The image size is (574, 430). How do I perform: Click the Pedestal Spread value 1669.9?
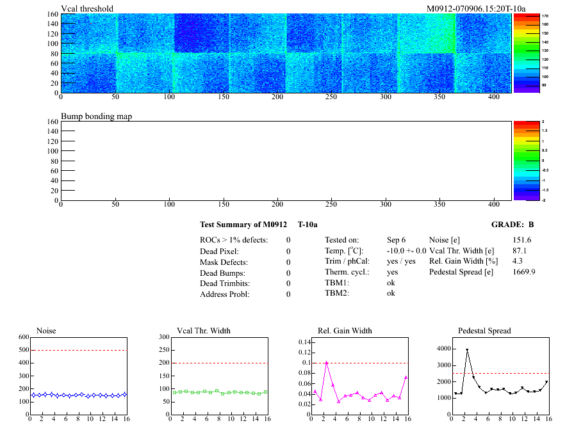(x=523, y=272)
